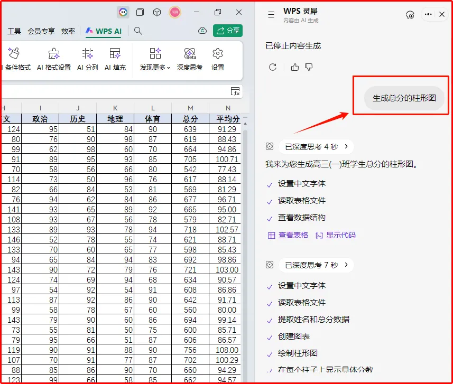Screen dimensions: 453x384
Task: Click the 生成总分的柱形图 message bubble
Action: (404, 98)
